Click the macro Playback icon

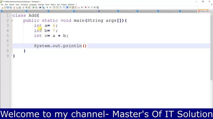click(x=92, y=7)
